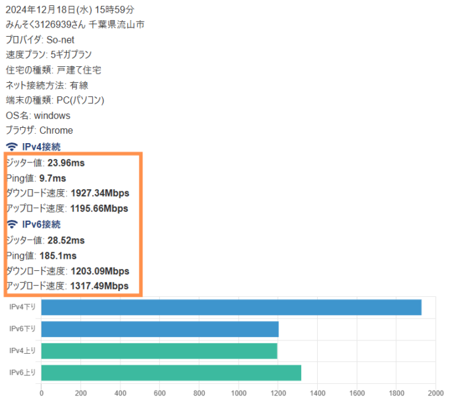455x404 pixels.
Task: Click the IPv4 jitter value 23.96ms
Action: (x=66, y=163)
